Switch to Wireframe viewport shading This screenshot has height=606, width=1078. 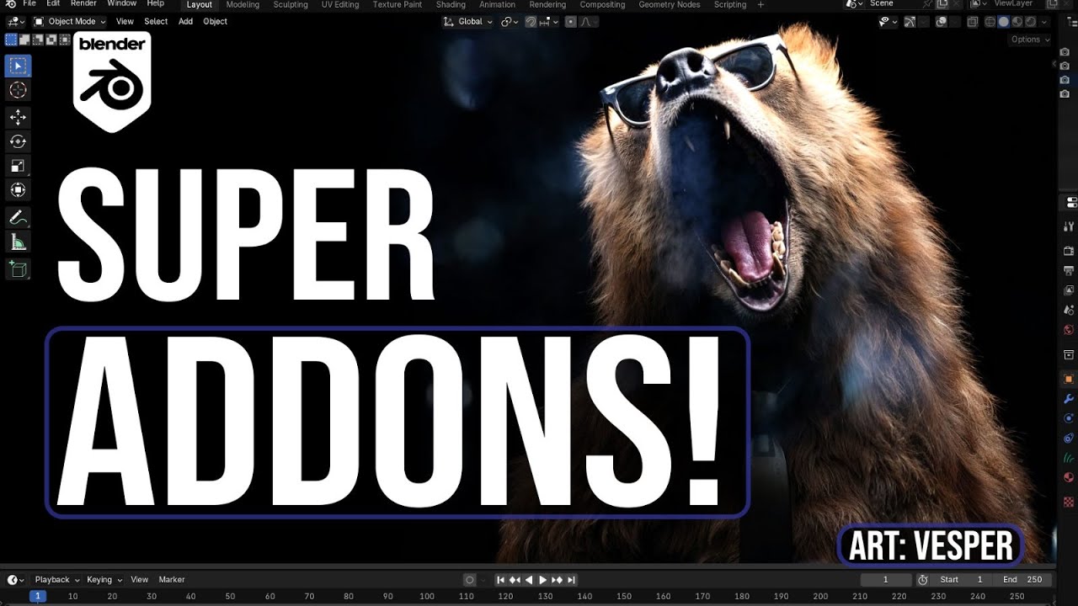pyautogui.click(x=990, y=22)
